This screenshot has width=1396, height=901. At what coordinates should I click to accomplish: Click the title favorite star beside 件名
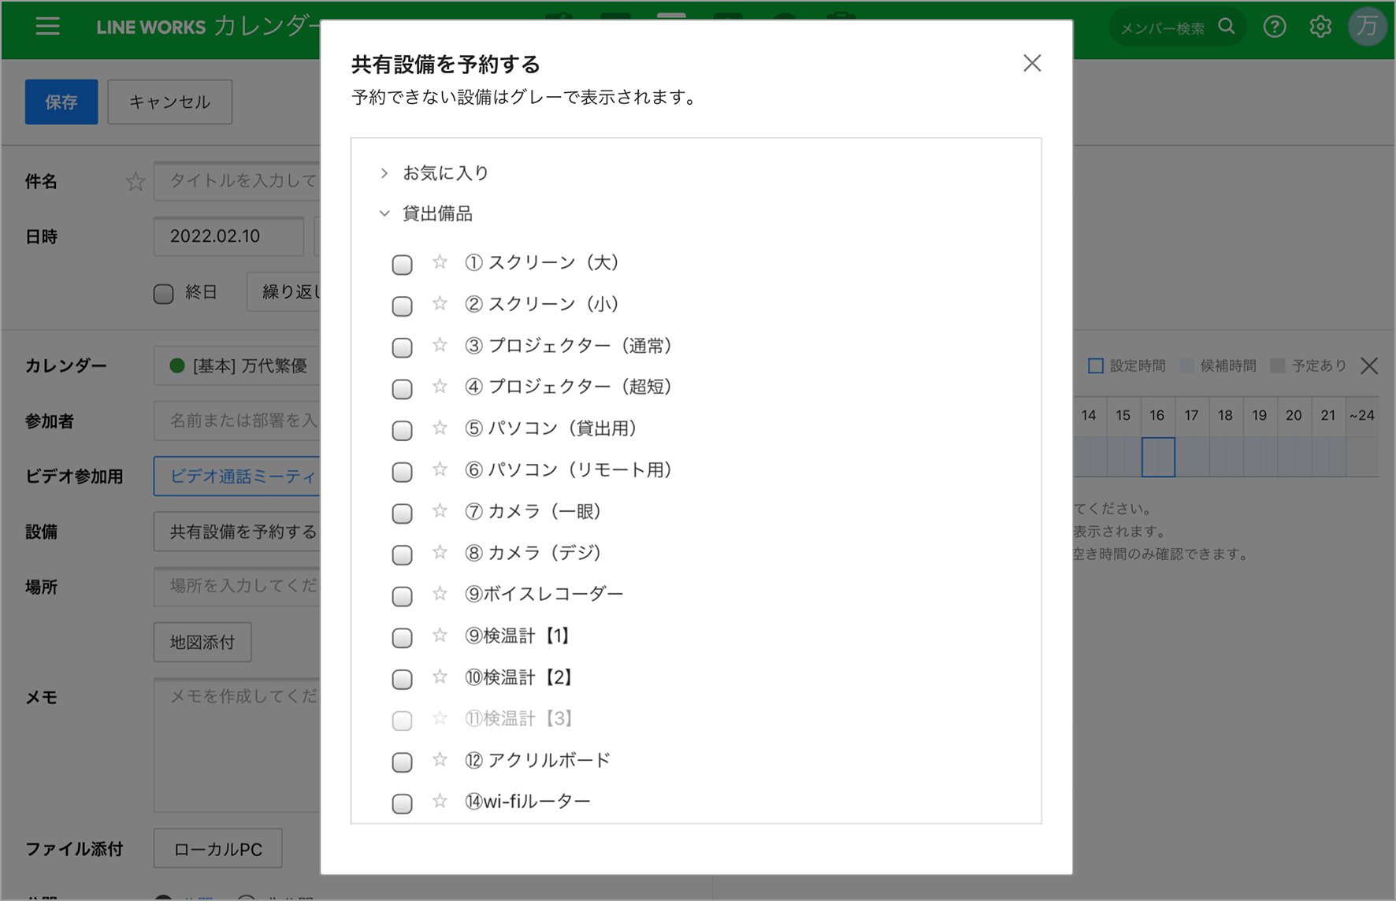136,182
